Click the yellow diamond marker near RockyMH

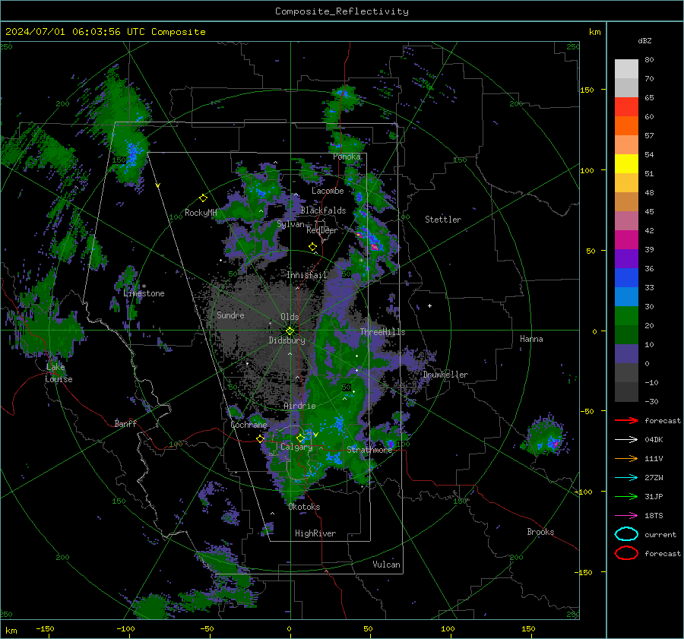pyautogui.click(x=203, y=198)
